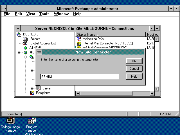This screenshot has width=180, height=135.
Task: Collapse the minus node under Configuration
Action: [x=32, y=70]
